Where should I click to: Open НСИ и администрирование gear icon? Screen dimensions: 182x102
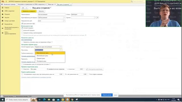3,33
